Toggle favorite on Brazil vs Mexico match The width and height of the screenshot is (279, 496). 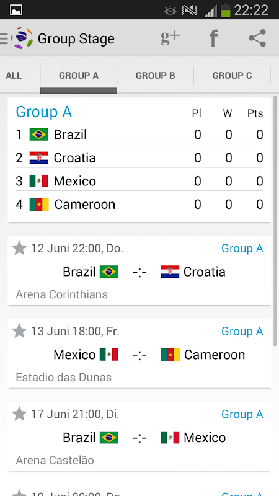[19, 414]
